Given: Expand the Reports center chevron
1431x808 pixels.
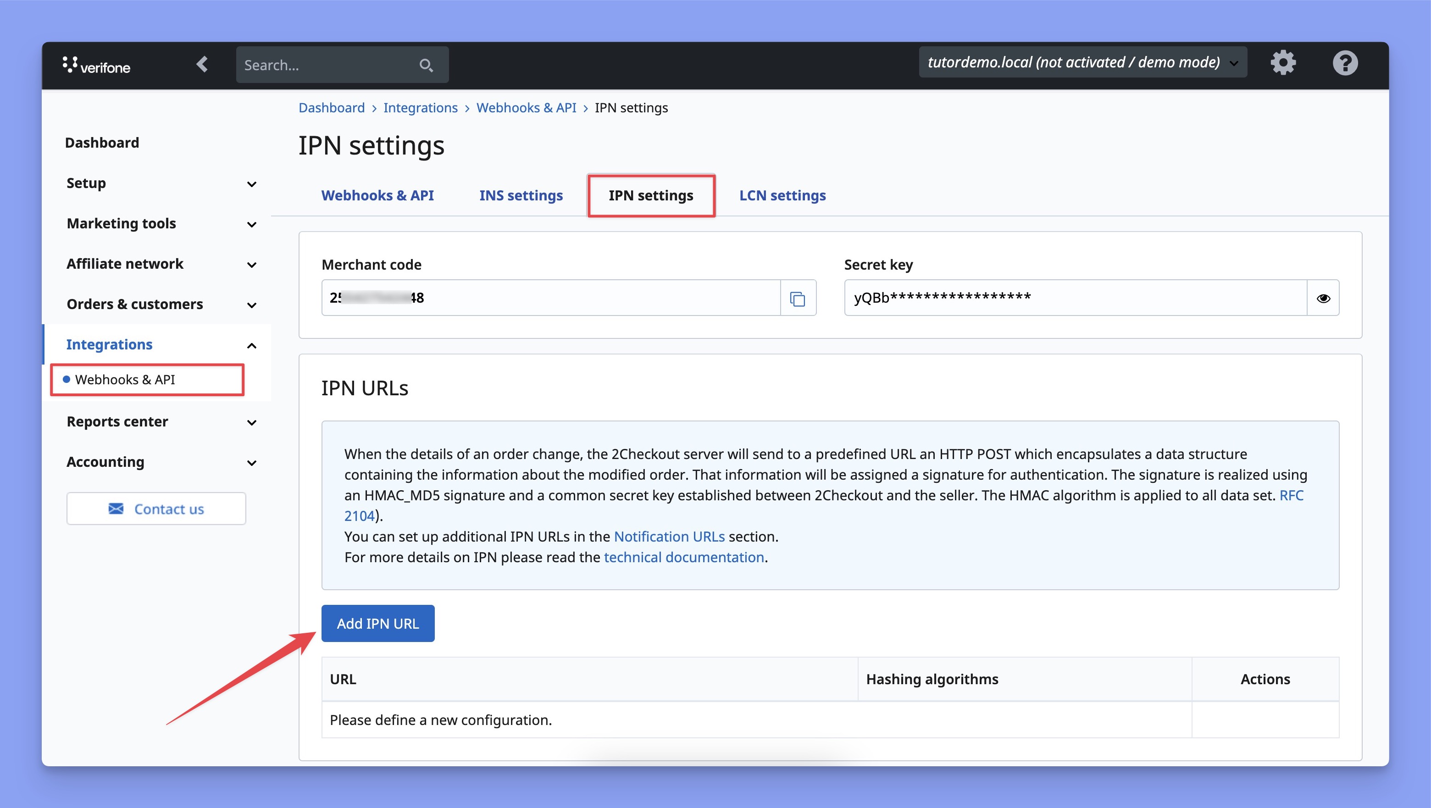Looking at the screenshot, I should [252, 423].
